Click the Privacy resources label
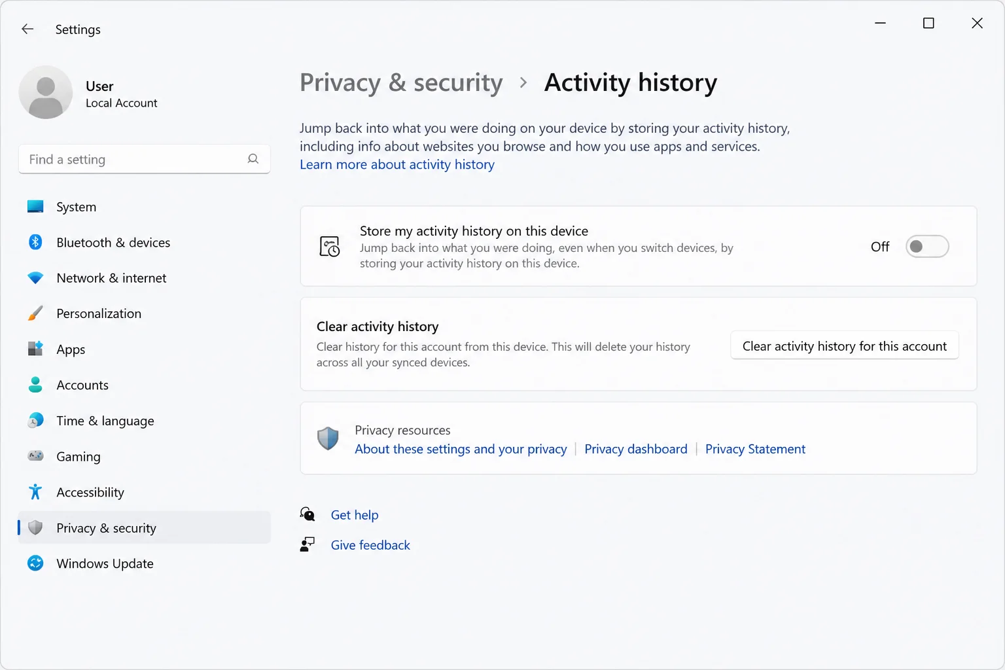The width and height of the screenshot is (1005, 670). [402, 430]
